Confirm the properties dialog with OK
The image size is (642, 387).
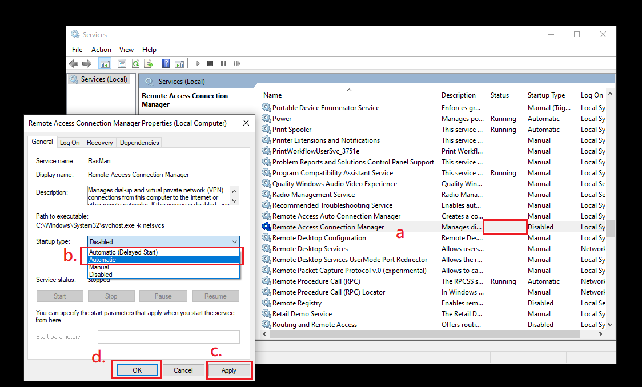137,370
